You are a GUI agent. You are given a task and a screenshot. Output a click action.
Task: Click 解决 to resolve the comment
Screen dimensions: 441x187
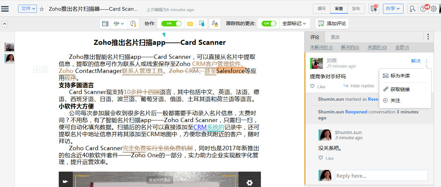click(x=416, y=61)
